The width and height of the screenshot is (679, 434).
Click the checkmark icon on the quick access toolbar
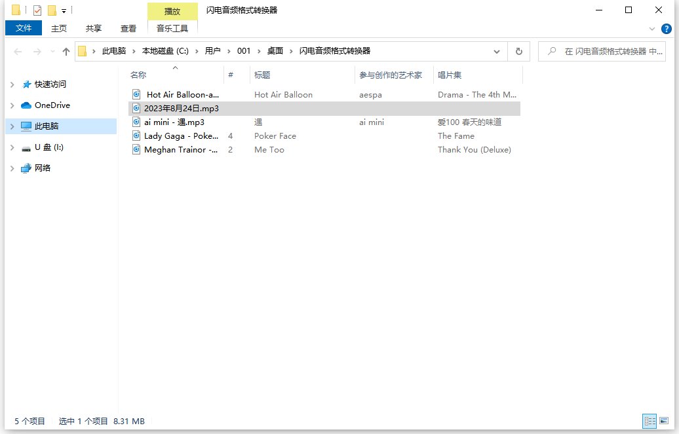(37, 9)
